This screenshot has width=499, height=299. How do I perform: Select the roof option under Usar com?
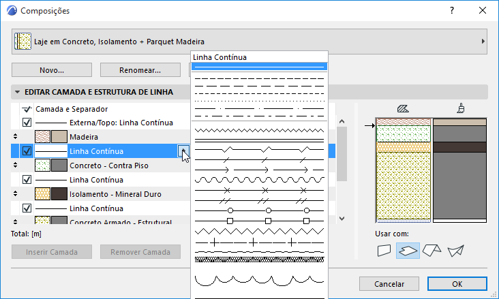point(432,251)
